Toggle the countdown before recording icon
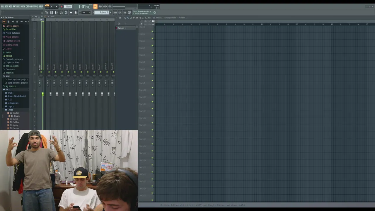 pyautogui.click(x=100, y=6)
